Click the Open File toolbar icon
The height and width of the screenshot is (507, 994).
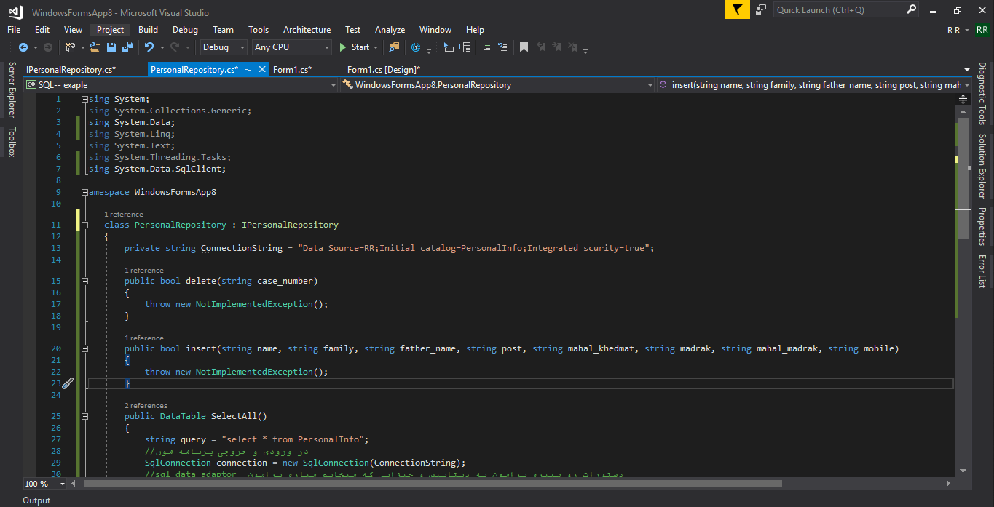click(x=95, y=47)
